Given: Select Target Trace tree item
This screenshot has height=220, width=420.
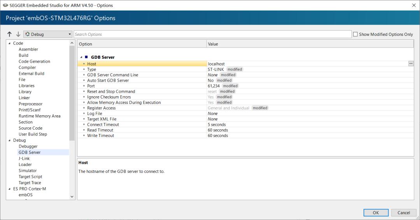Looking at the screenshot, I should click(30, 183).
